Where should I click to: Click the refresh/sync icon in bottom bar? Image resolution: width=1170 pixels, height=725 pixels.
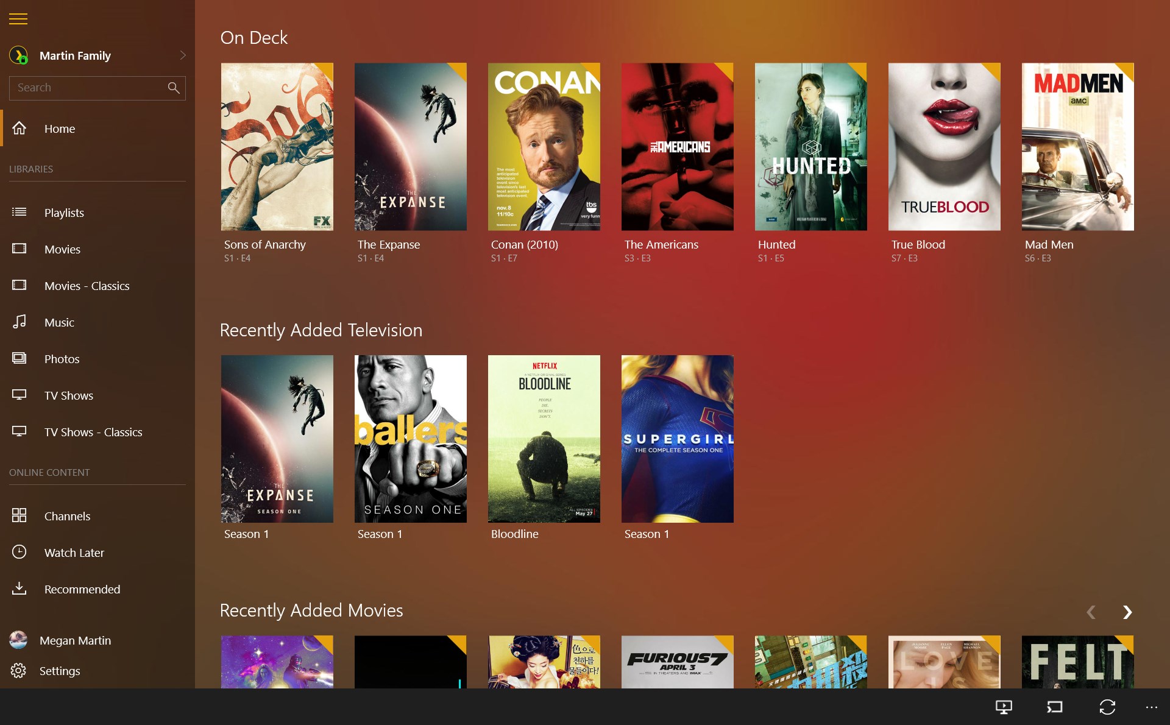coord(1107,705)
